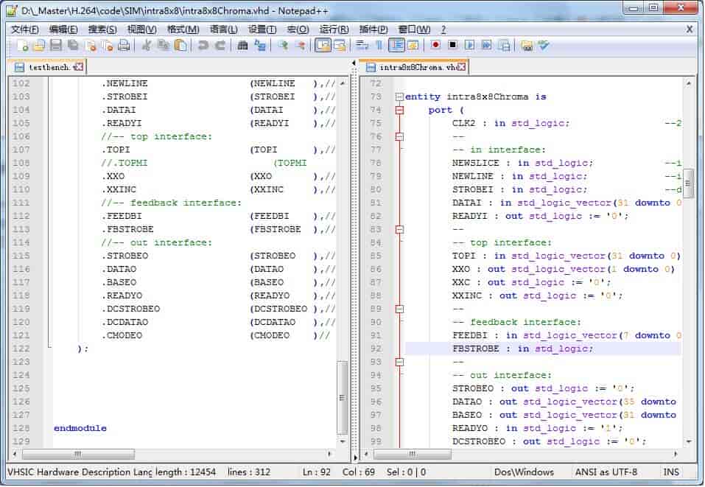Viewport: 705px width, 487px height.
Task: Place the cursor on the endmodule line
Action: point(80,428)
